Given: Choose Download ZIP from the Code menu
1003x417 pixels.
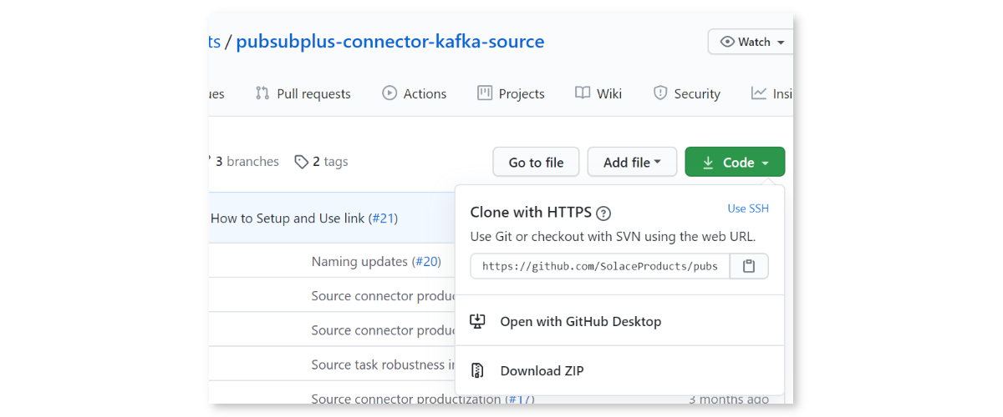Looking at the screenshot, I should pos(542,371).
